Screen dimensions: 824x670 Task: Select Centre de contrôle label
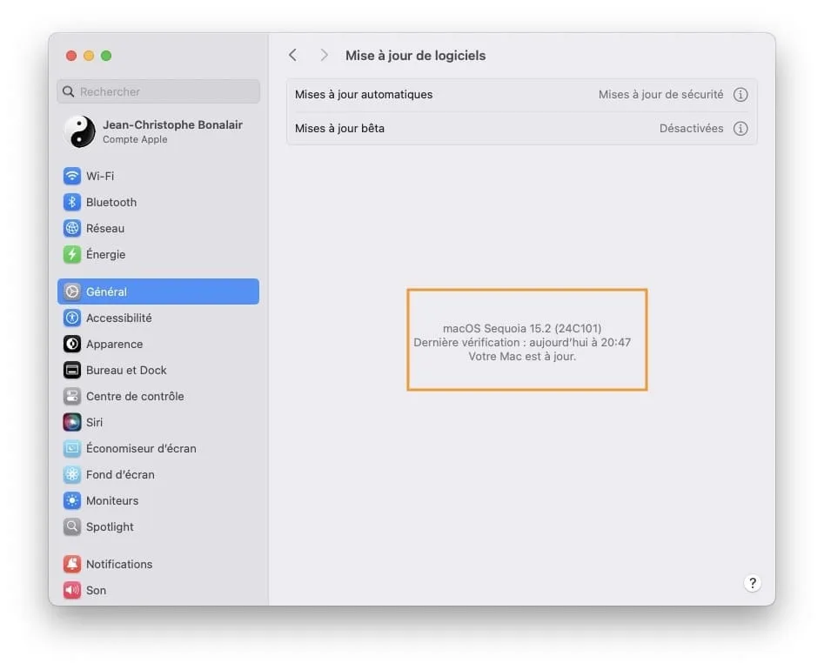pos(135,396)
